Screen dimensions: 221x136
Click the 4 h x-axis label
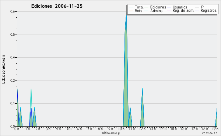coord(58,129)
